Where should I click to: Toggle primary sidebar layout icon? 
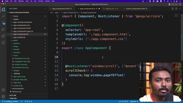[170, 4]
